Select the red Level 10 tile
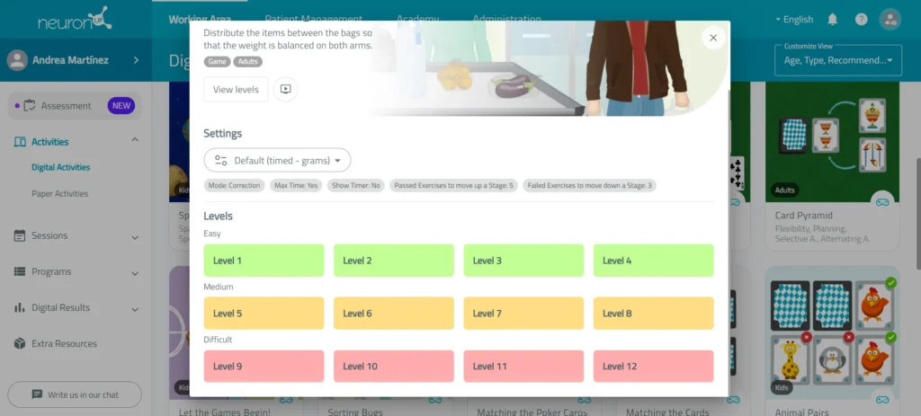 pos(394,366)
